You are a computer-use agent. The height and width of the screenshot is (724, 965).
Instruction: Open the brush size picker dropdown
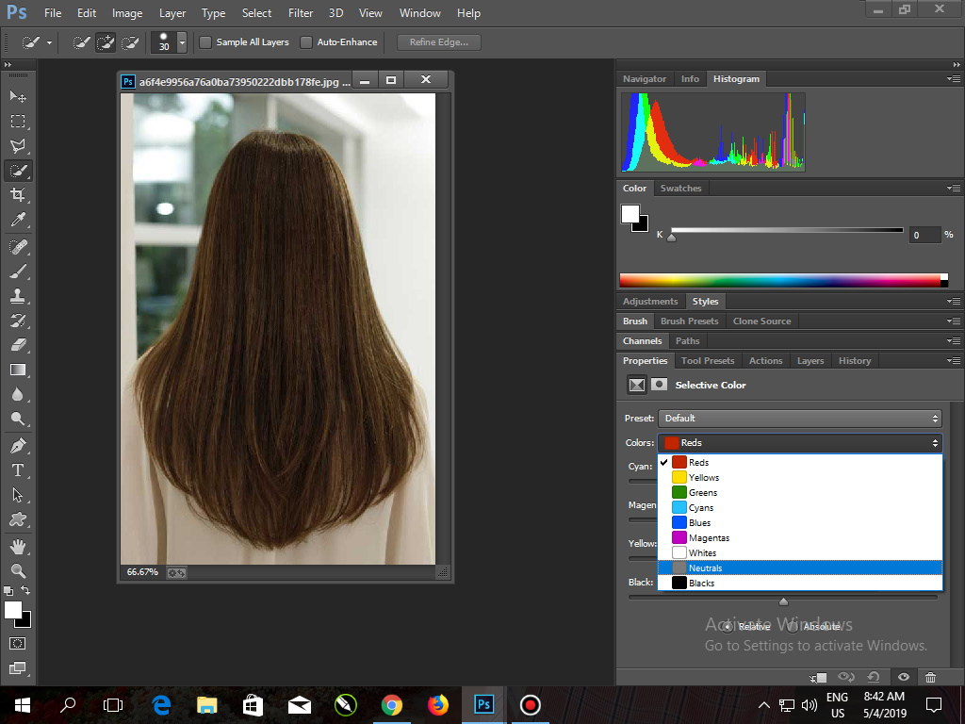[182, 42]
